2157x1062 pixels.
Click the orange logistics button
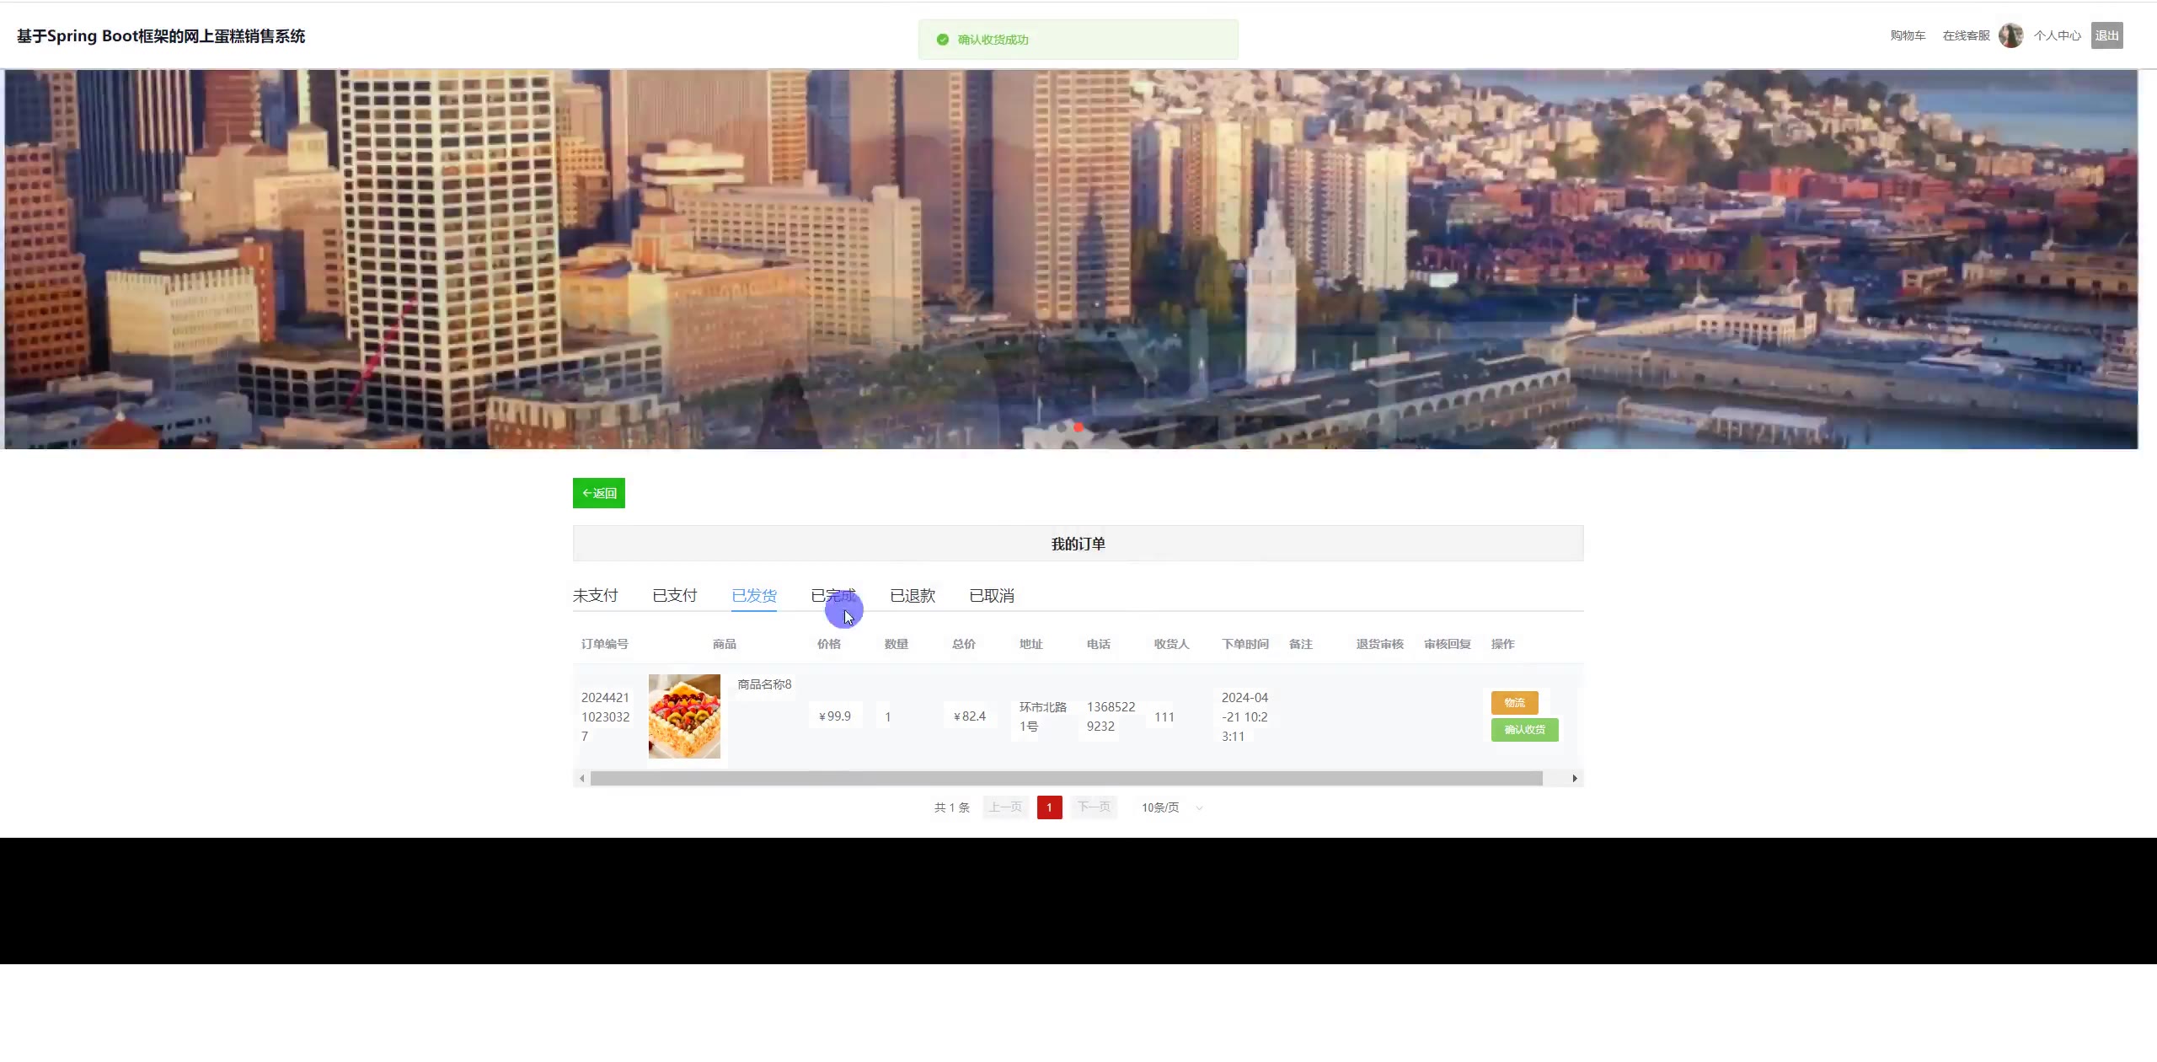[1514, 702]
